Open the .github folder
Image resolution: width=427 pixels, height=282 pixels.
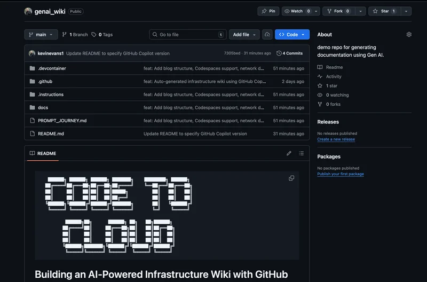tap(45, 82)
